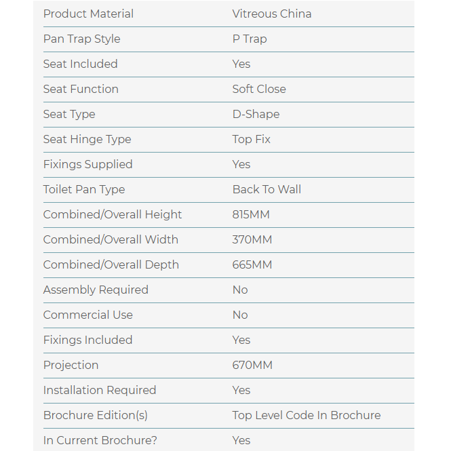This screenshot has width=451, height=451.
Task: Click the 665MM overall depth value
Action: pyautogui.click(x=252, y=264)
